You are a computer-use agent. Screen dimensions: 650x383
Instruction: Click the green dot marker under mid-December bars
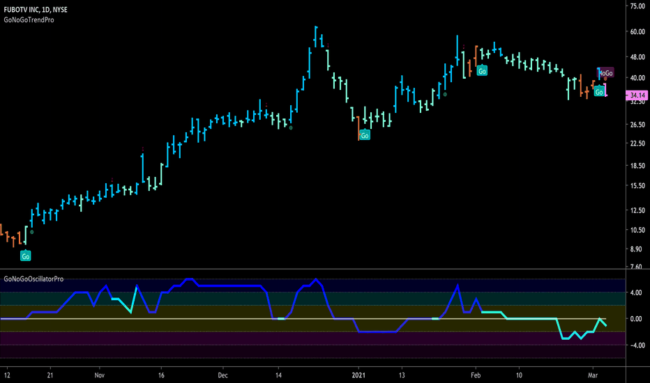[x=291, y=128]
